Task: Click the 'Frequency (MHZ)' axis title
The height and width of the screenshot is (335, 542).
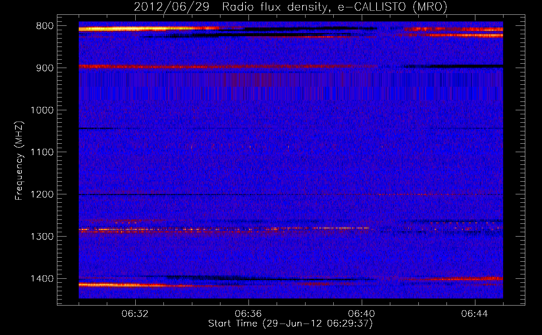Action: point(19,161)
